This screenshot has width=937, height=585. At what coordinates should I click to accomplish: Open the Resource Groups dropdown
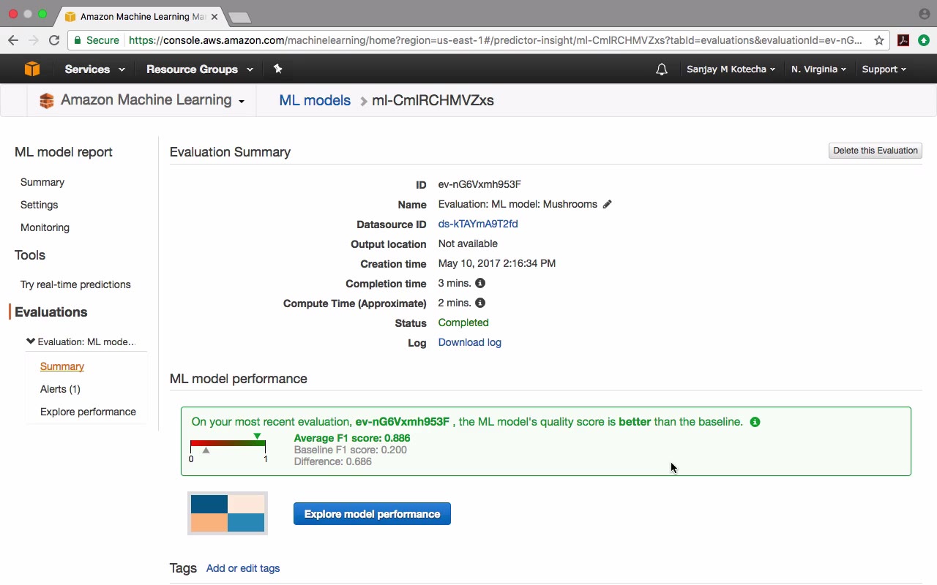[x=200, y=69]
